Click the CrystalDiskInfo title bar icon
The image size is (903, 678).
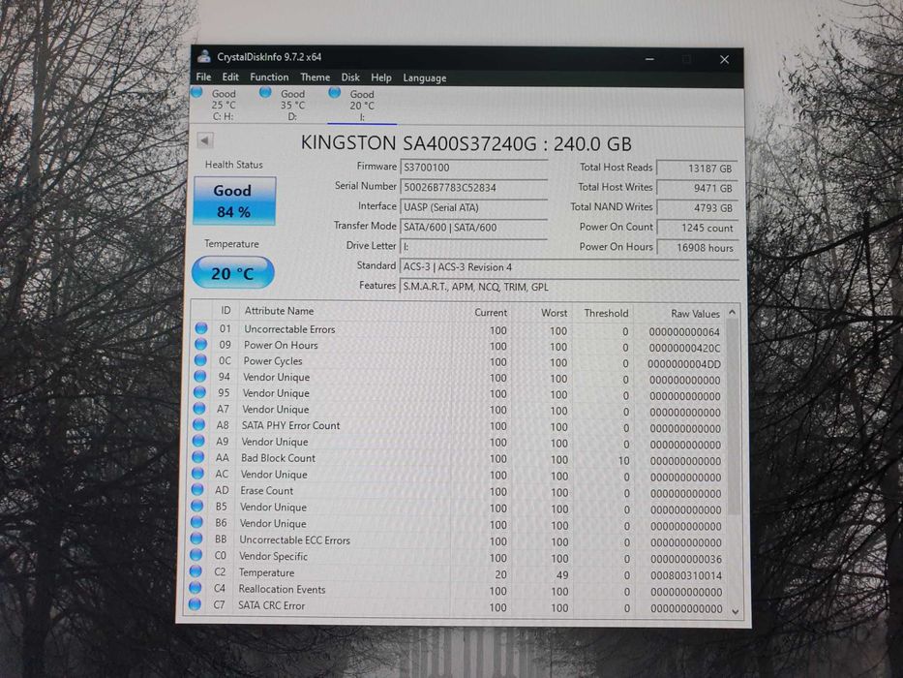204,56
